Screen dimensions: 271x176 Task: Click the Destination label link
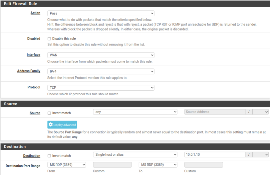(x=32, y=156)
